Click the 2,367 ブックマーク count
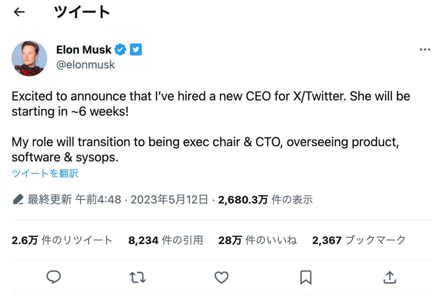The image size is (442, 295). [x=359, y=240]
